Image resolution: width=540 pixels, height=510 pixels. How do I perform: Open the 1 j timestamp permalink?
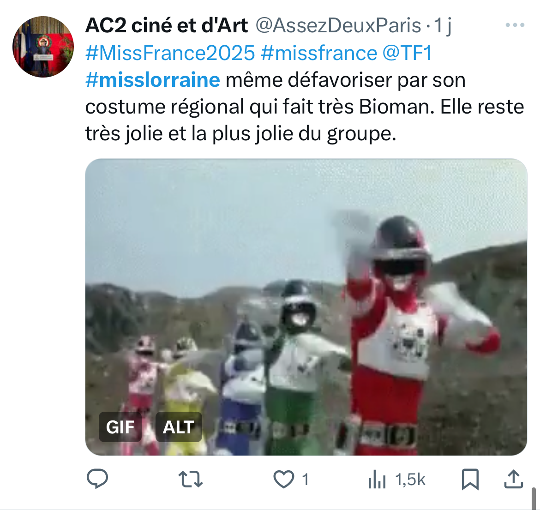tap(443, 25)
